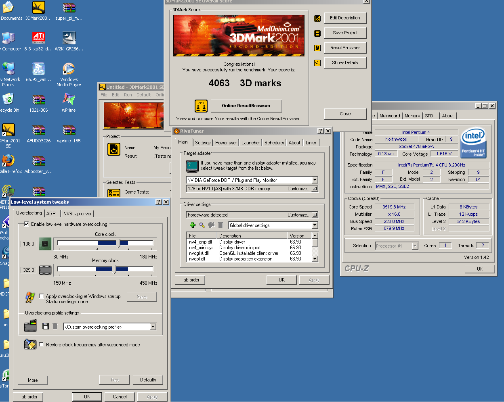
Task: Click the ResultBrowser icon beside its button
Action: point(317,48)
